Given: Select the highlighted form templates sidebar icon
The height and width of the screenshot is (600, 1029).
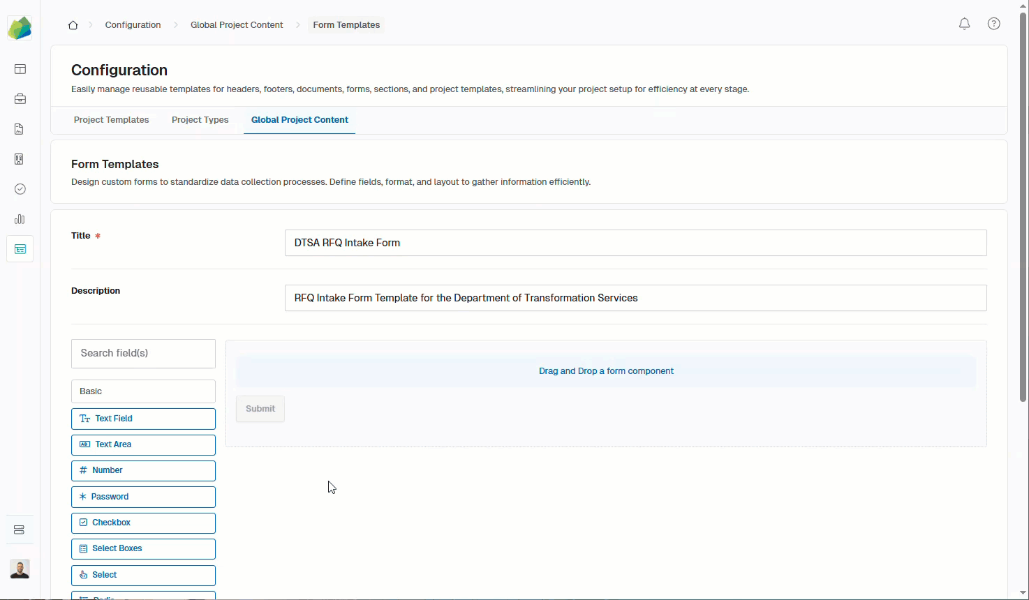Looking at the screenshot, I should [x=20, y=248].
